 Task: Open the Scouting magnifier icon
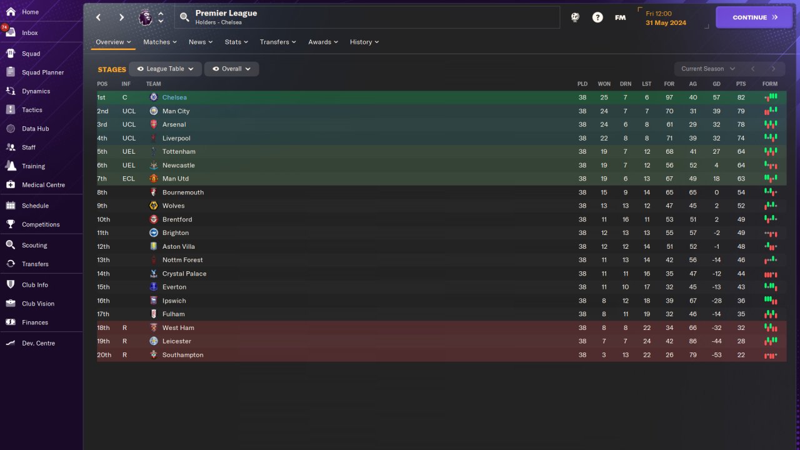click(11, 245)
